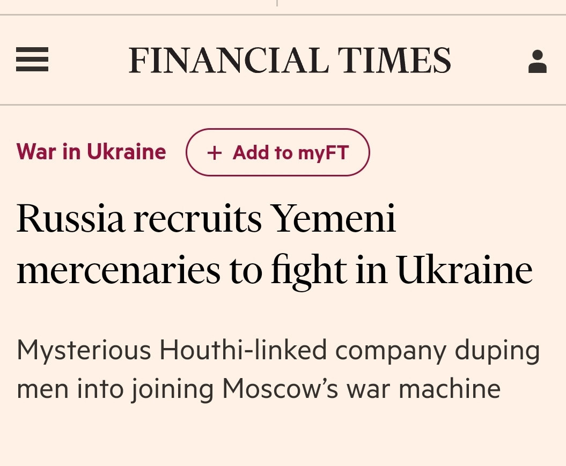Click the headline's final word Ukraine

coord(465,270)
